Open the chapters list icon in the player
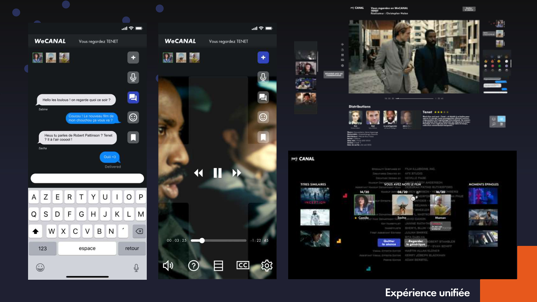The width and height of the screenshot is (537, 302). coord(218,265)
